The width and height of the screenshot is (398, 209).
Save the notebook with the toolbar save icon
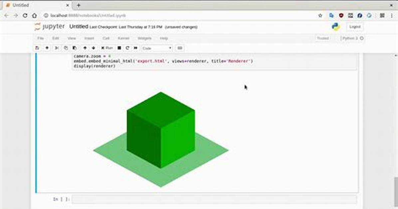[37, 48]
